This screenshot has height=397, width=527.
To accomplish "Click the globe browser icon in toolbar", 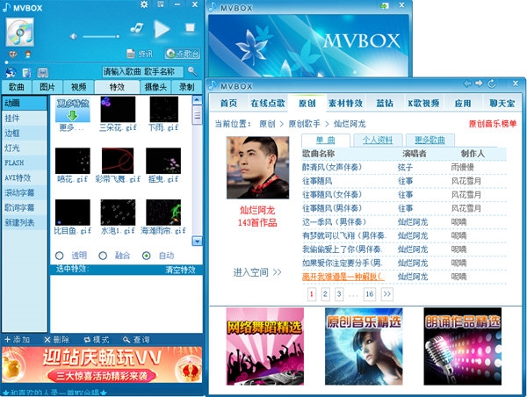I will point(11,72).
